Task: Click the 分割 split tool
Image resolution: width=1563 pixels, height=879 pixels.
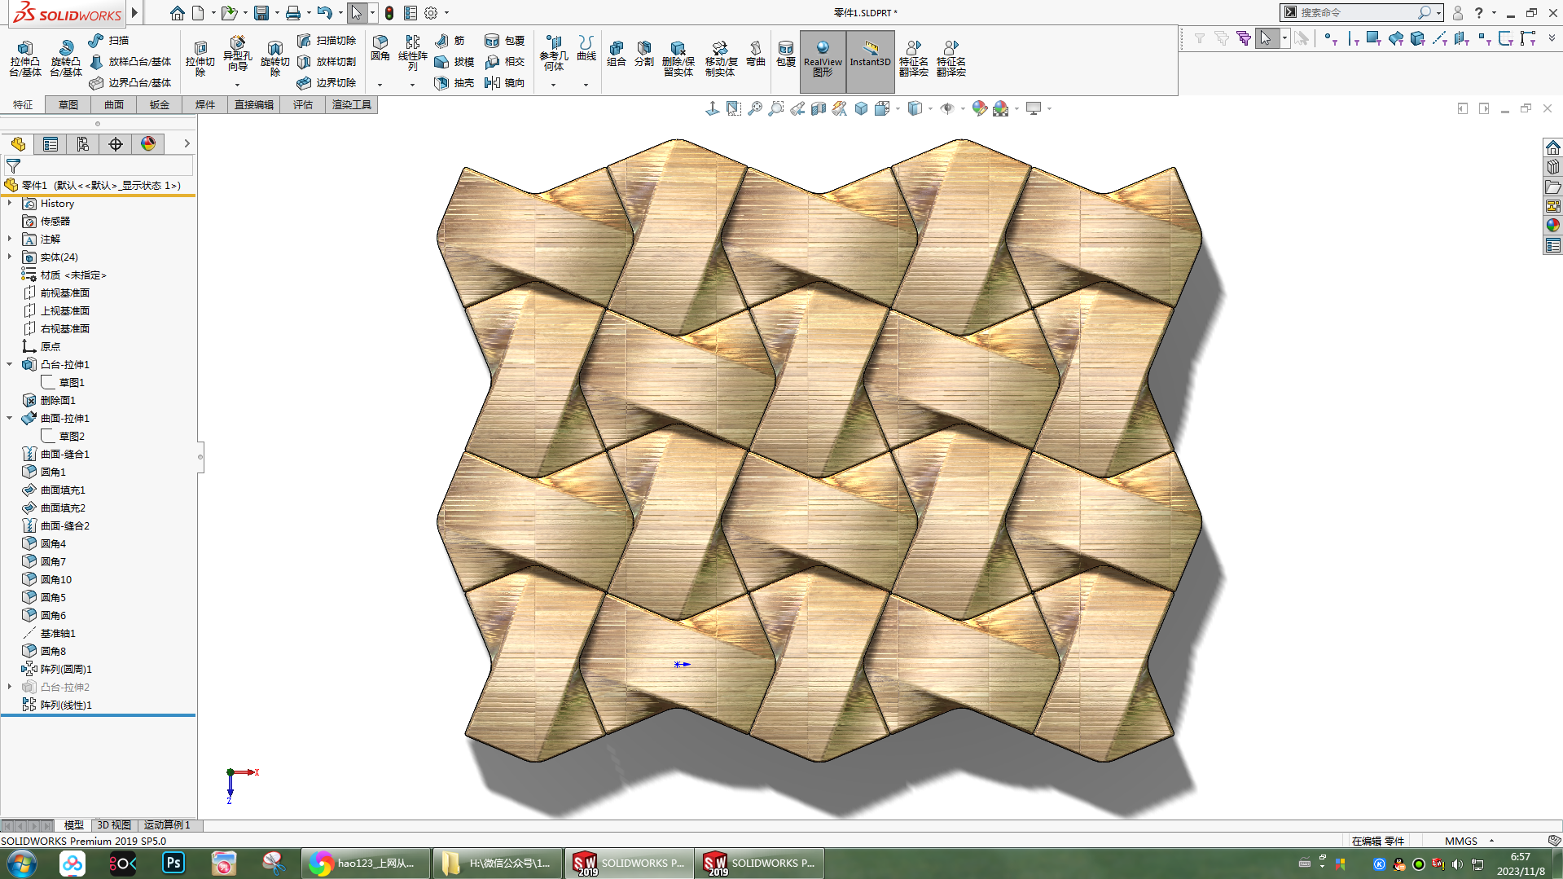Action: click(644, 54)
